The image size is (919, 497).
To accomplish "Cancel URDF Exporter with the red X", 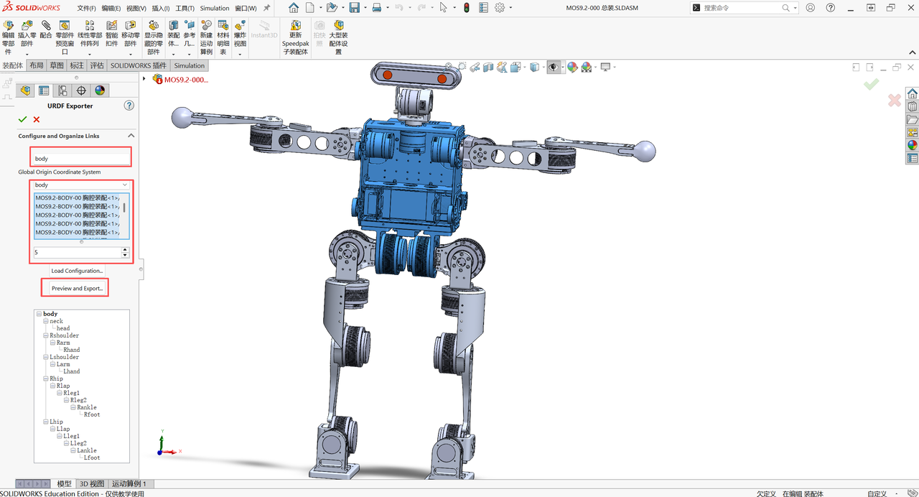I will point(37,119).
